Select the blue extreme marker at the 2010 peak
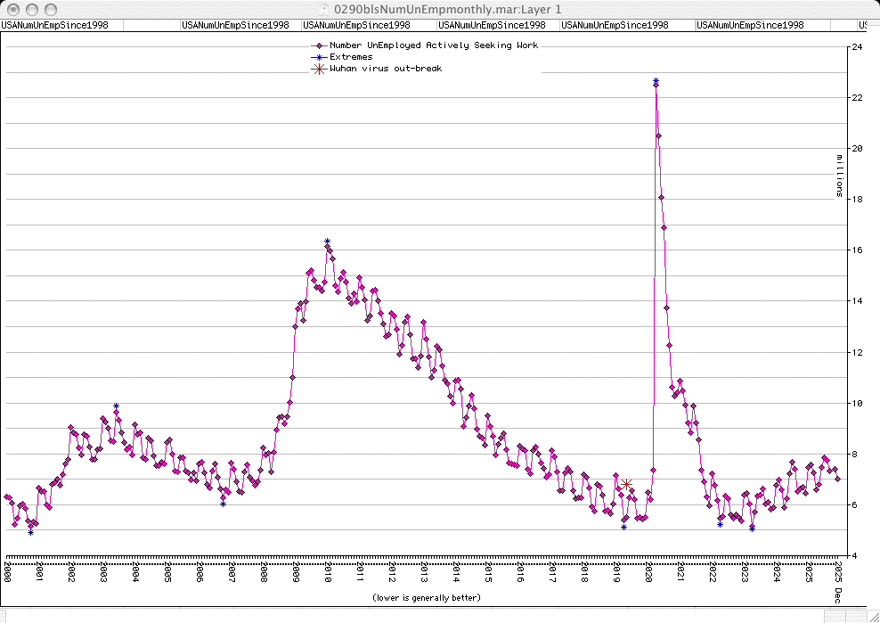The image size is (880, 623). pyautogui.click(x=327, y=242)
